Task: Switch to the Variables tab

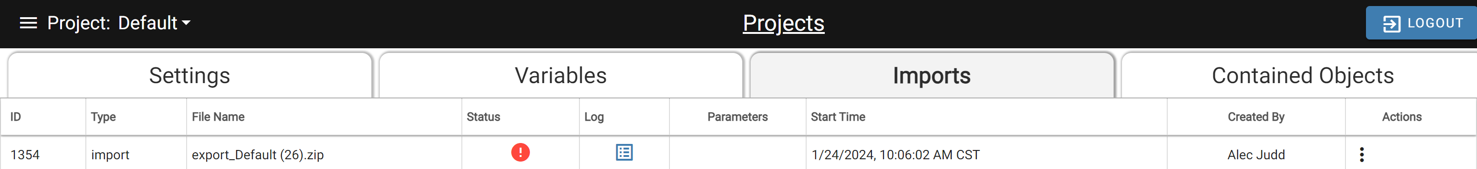Action: (x=561, y=75)
